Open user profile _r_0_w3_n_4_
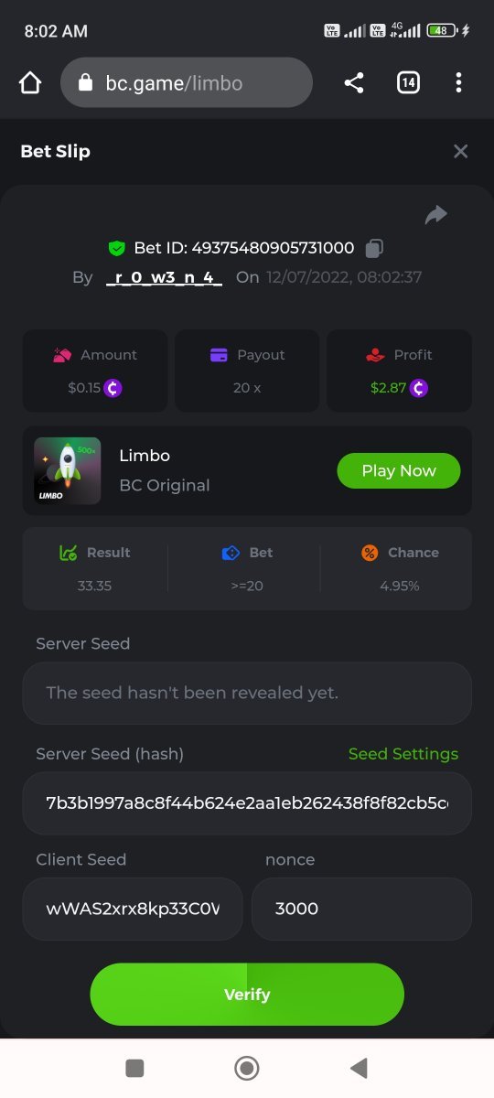Image resolution: width=494 pixels, height=1098 pixels. 164,277
